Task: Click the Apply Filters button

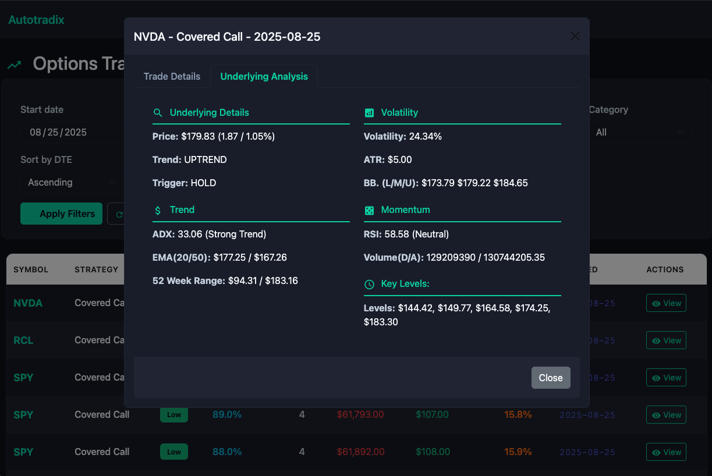Action: (x=61, y=214)
